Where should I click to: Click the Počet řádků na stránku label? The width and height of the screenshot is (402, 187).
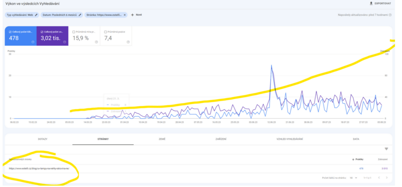click(x=334, y=177)
